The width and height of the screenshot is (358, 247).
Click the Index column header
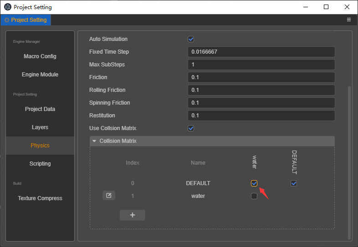(x=133, y=163)
